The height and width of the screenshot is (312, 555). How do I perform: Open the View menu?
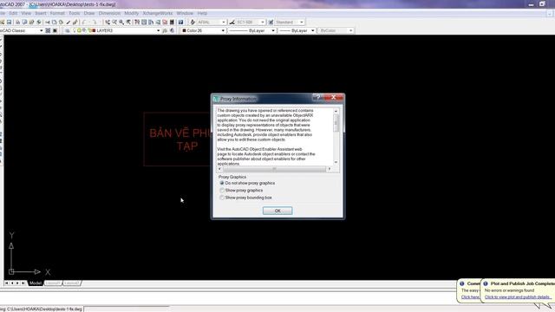coord(26,13)
